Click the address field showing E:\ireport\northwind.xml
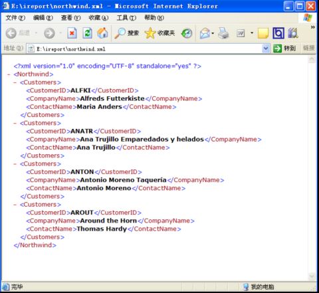Screen dimensions: 319x293 click(x=144, y=49)
